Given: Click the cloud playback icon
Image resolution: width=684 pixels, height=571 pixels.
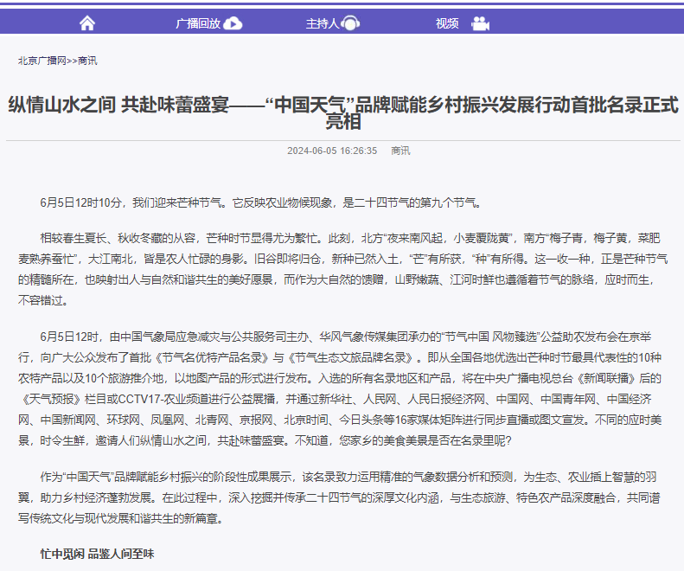Looking at the screenshot, I should (233, 23).
